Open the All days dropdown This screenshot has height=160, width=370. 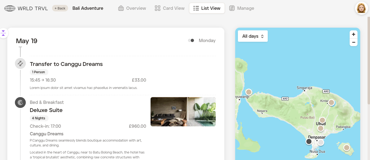click(x=253, y=36)
